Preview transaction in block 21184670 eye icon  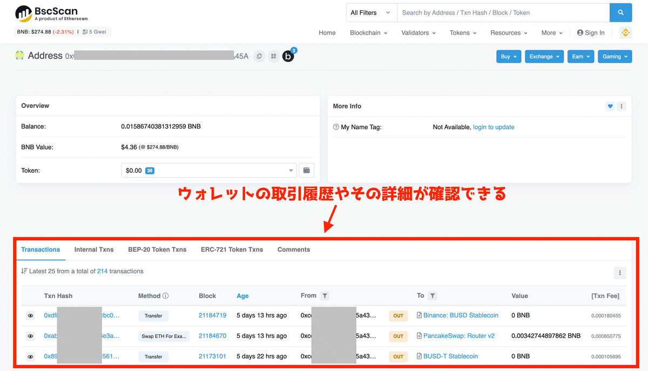[31, 336]
